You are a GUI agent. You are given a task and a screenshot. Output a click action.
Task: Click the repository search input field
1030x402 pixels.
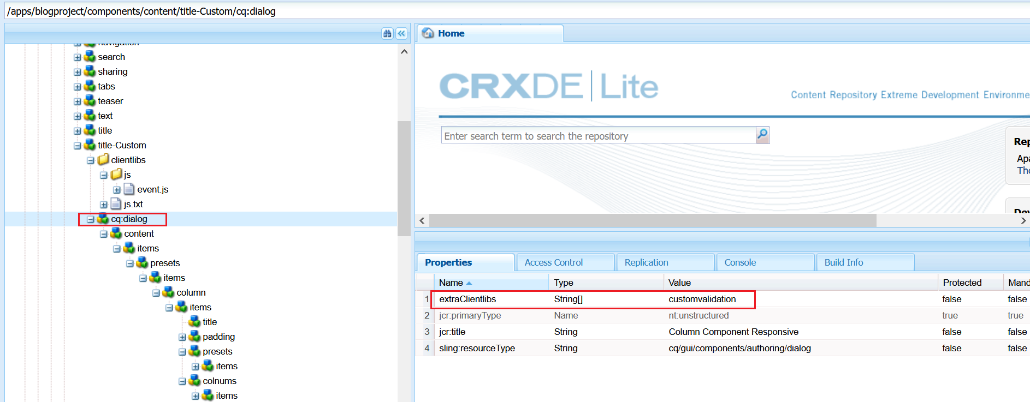599,136
